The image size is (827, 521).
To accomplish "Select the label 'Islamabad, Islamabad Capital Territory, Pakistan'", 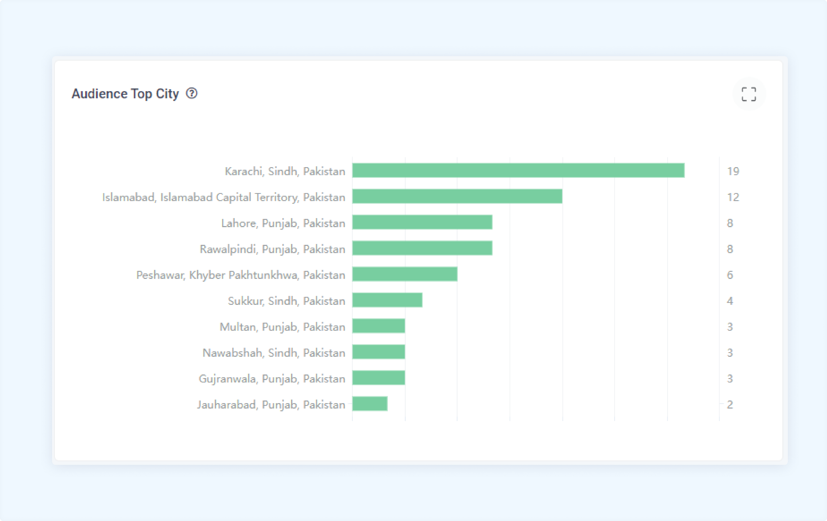I will (224, 197).
